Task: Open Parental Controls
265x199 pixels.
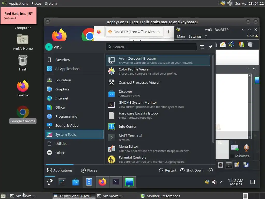Action: point(158,159)
